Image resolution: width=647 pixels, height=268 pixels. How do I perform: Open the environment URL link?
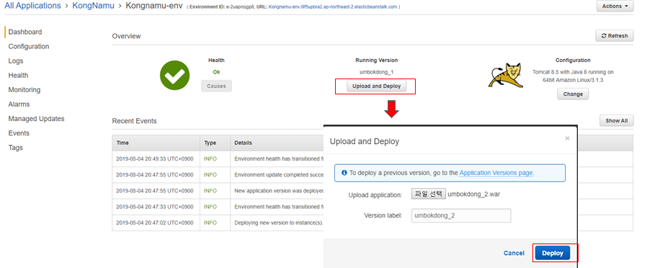point(333,7)
